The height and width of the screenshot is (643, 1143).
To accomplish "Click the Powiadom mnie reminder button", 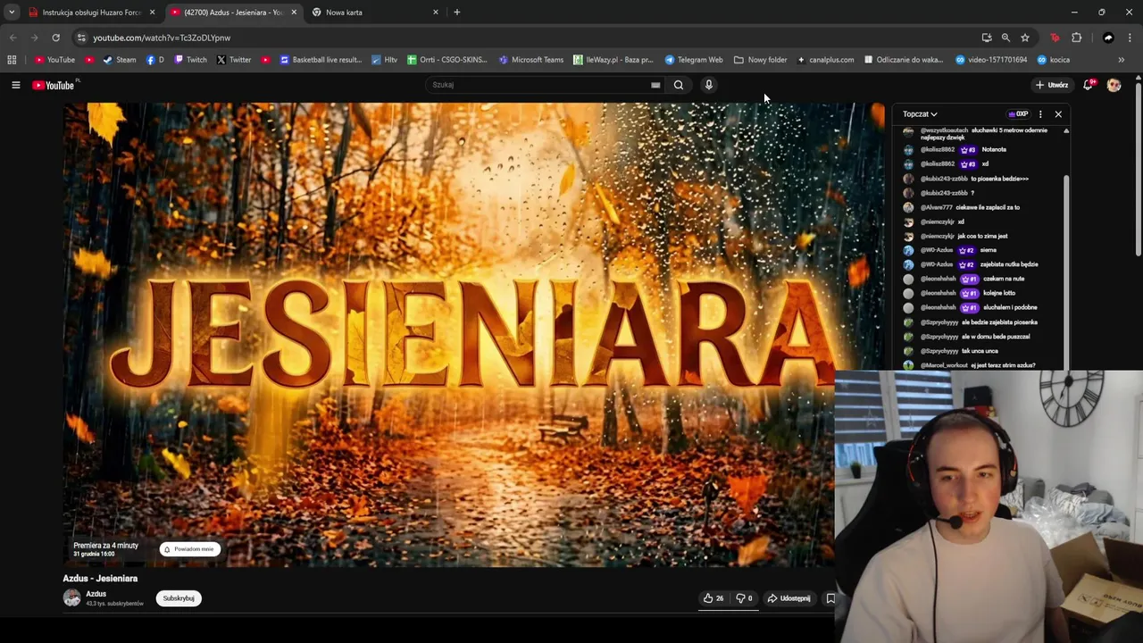I will coord(190,549).
